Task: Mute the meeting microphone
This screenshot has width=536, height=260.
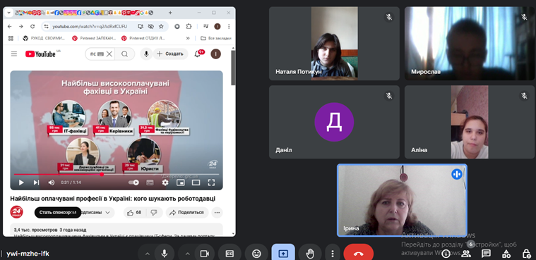Action: [x=165, y=253]
